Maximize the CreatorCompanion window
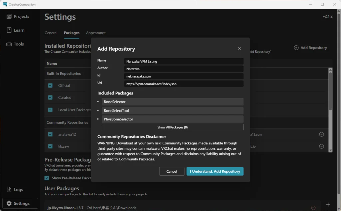The image size is (341, 211). pyautogui.click(x=322, y=4)
